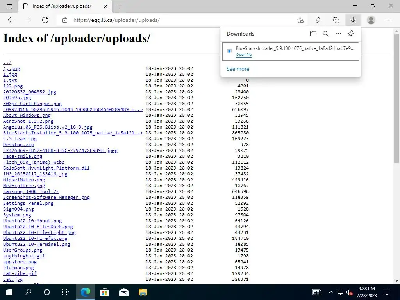
Task: Click the Refresh page icon
Action: (45, 20)
